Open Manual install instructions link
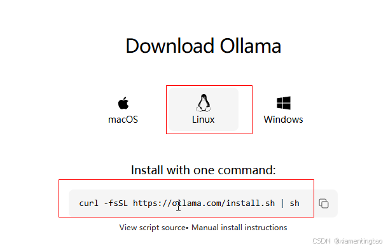This screenshot has width=388, height=248. [239, 228]
